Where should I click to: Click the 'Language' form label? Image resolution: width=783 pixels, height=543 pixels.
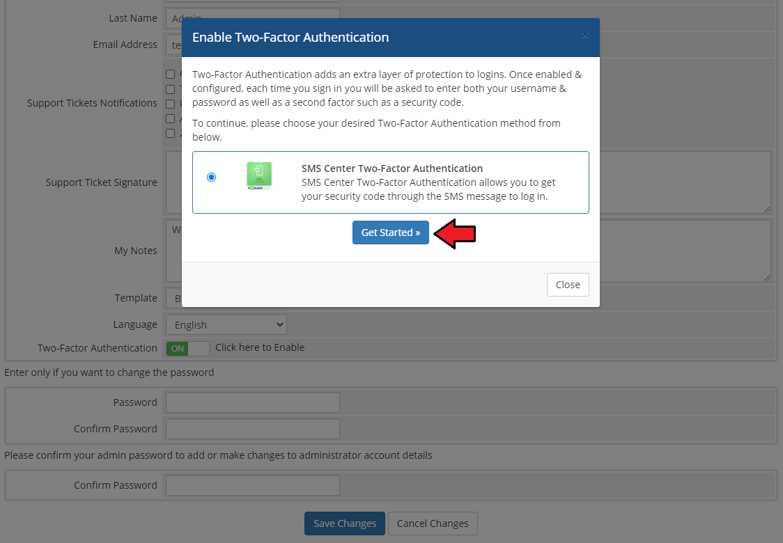[135, 324]
